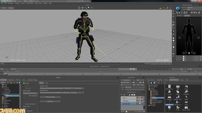Select the MIDI device asset icon

click(178, 87)
